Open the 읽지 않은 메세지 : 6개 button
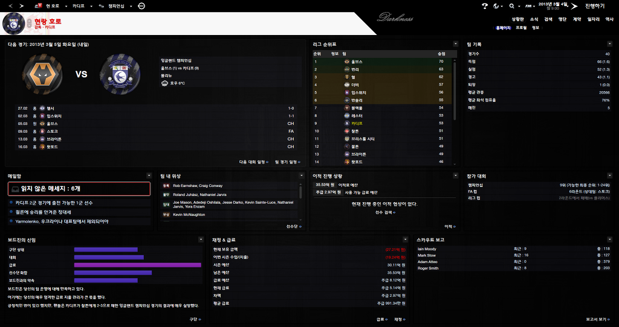The image size is (619, 327). tap(79, 189)
